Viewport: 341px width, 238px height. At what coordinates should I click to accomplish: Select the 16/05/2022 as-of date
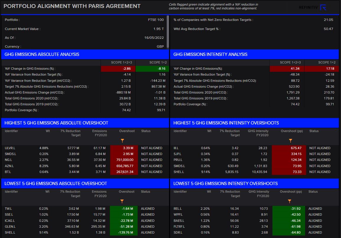(x=154, y=38)
